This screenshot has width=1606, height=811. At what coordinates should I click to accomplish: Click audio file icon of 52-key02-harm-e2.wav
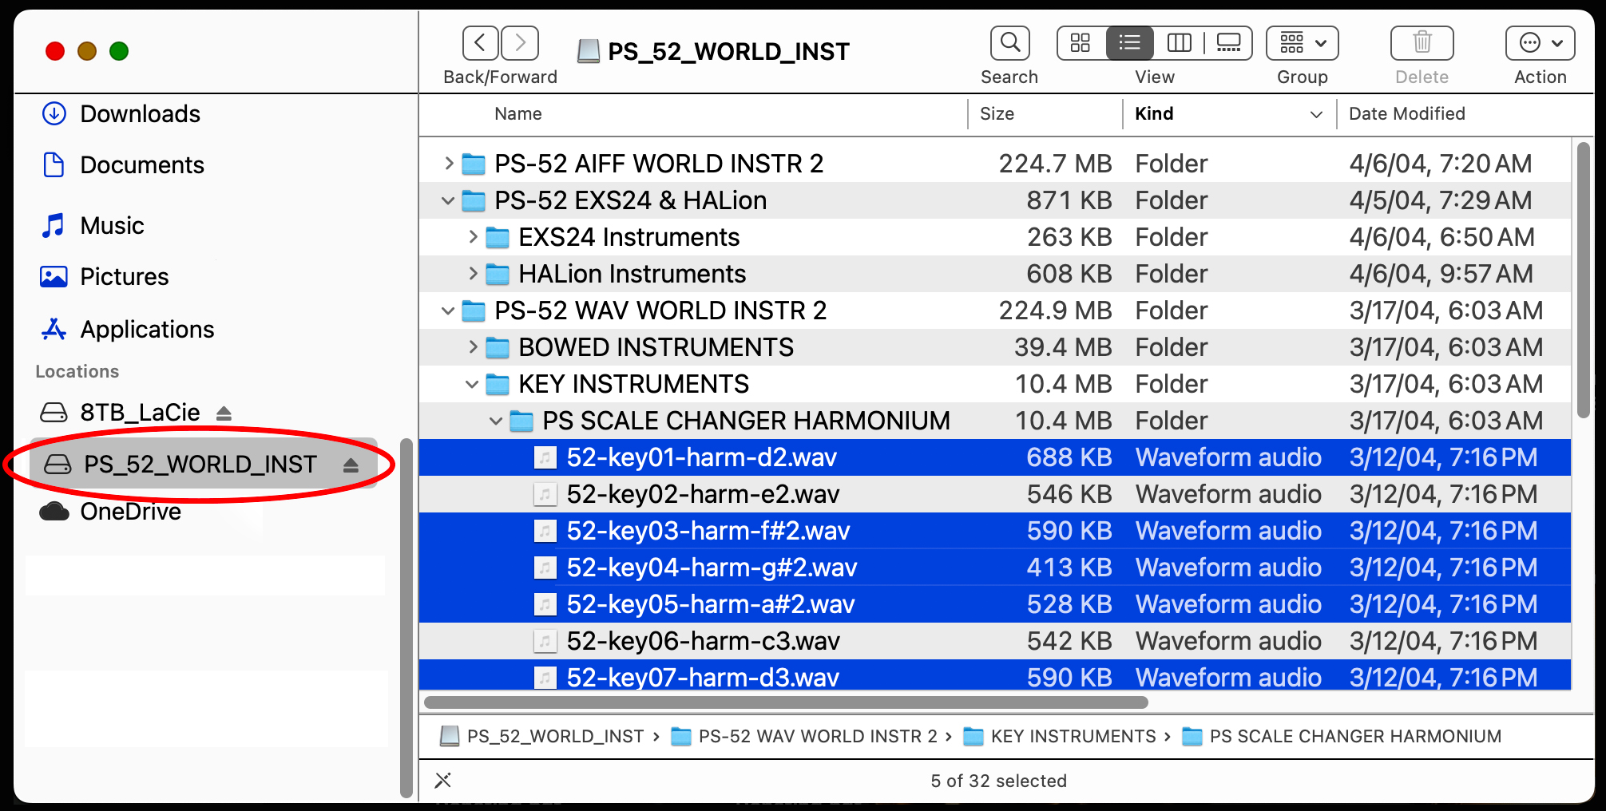pos(545,494)
